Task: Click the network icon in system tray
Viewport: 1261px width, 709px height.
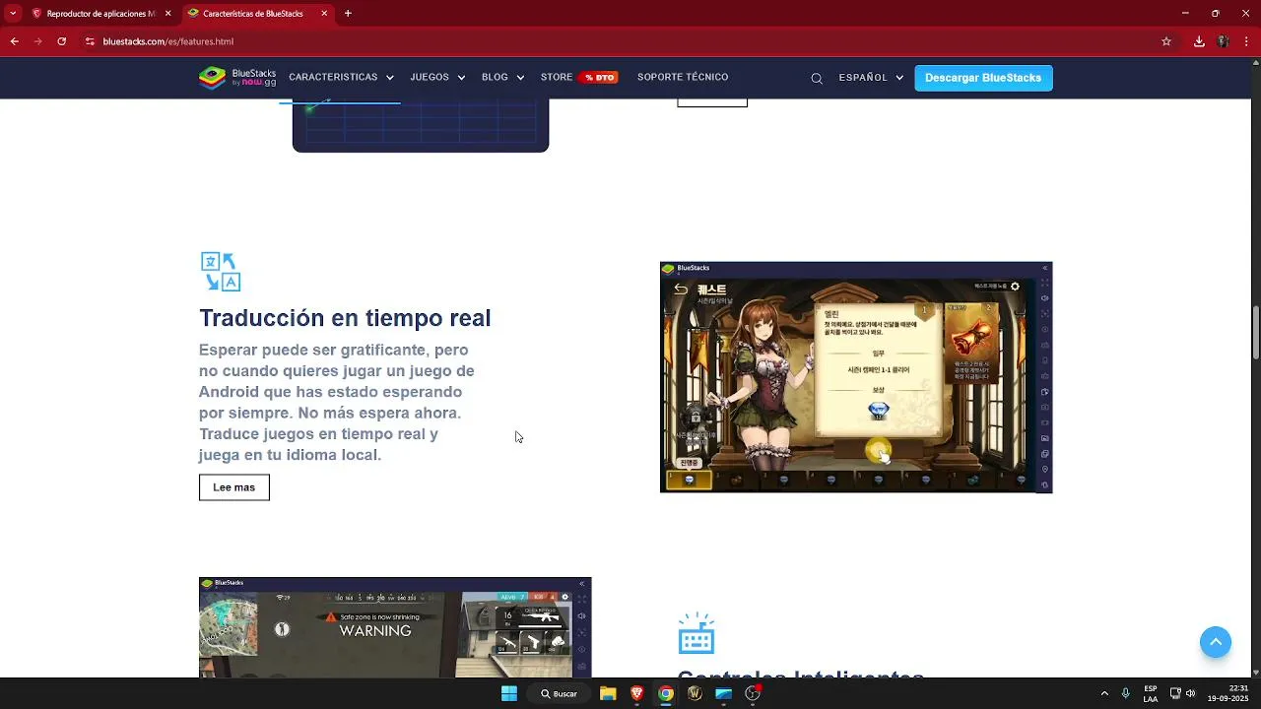Action: tap(1174, 693)
